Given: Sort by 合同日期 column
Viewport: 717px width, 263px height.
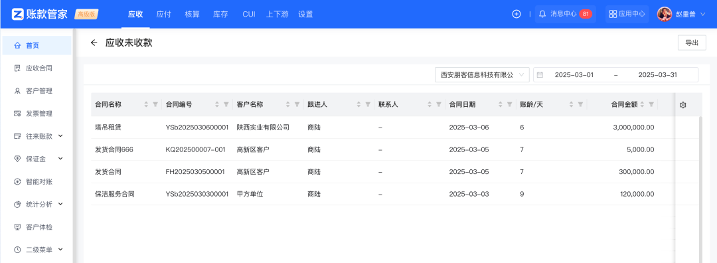Looking at the screenshot, I should [501, 105].
